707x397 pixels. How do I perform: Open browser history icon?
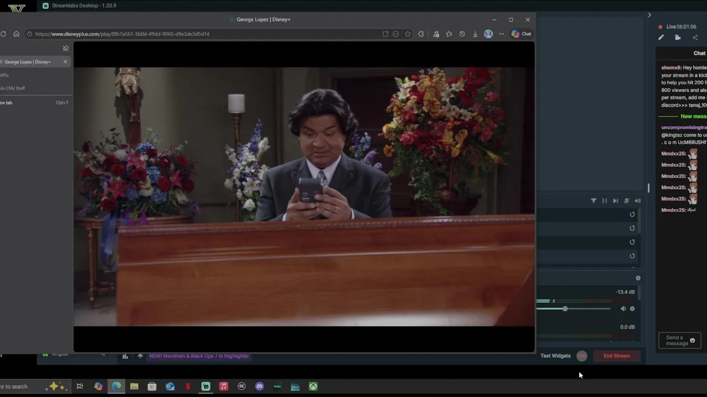coord(462,34)
